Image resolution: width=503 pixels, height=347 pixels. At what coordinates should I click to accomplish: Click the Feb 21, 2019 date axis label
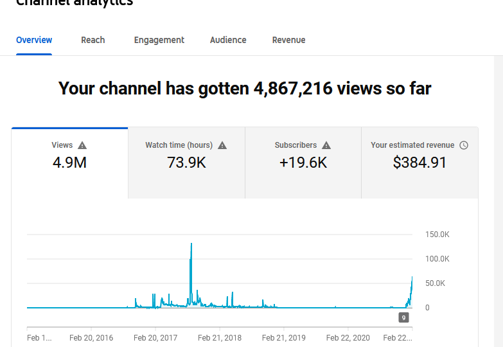tap(284, 338)
